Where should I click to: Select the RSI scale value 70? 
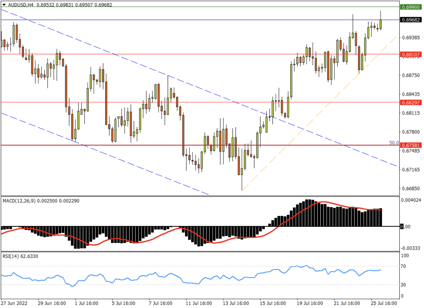coord(403,266)
